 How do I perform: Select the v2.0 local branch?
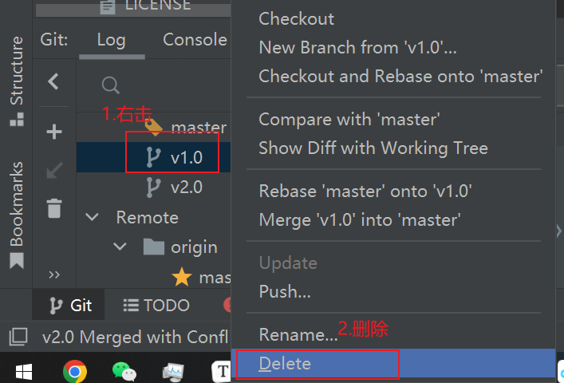186,188
